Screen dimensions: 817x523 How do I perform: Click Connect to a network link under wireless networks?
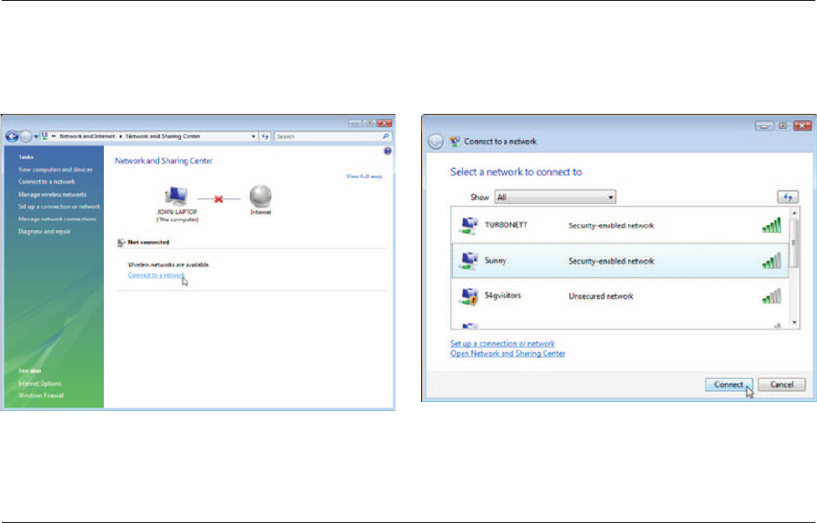(157, 275)
